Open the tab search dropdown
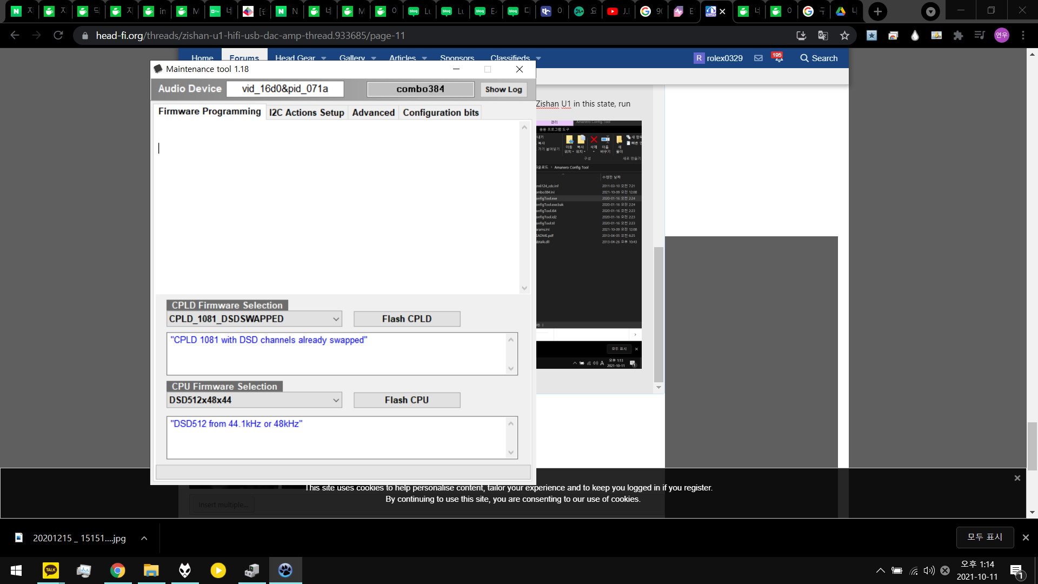Screen dimensions: 1038x584 [930, 11]
